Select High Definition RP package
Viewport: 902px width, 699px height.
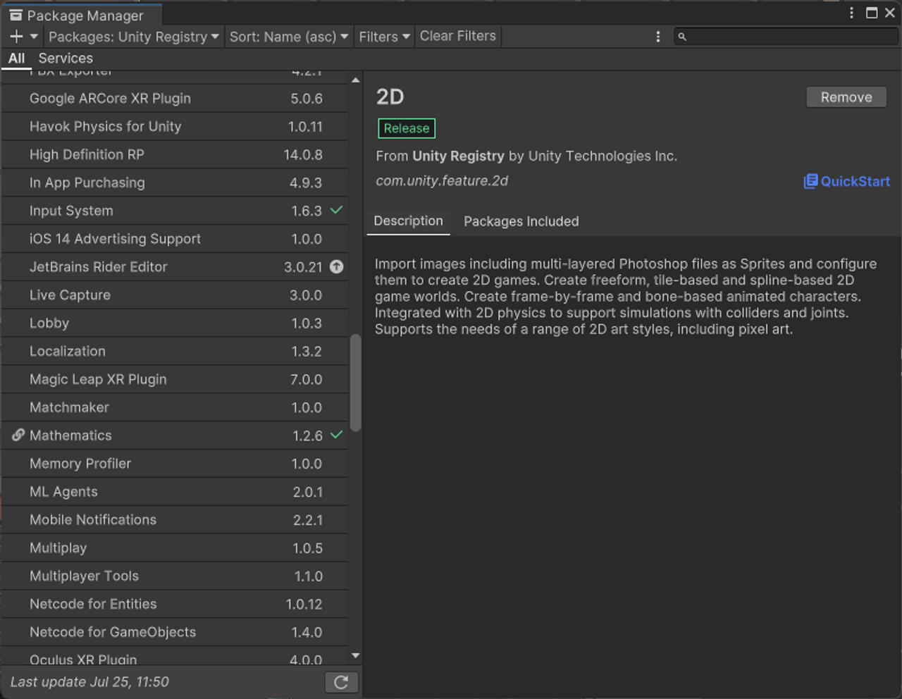pyautogui.click(x=175, y=155)
